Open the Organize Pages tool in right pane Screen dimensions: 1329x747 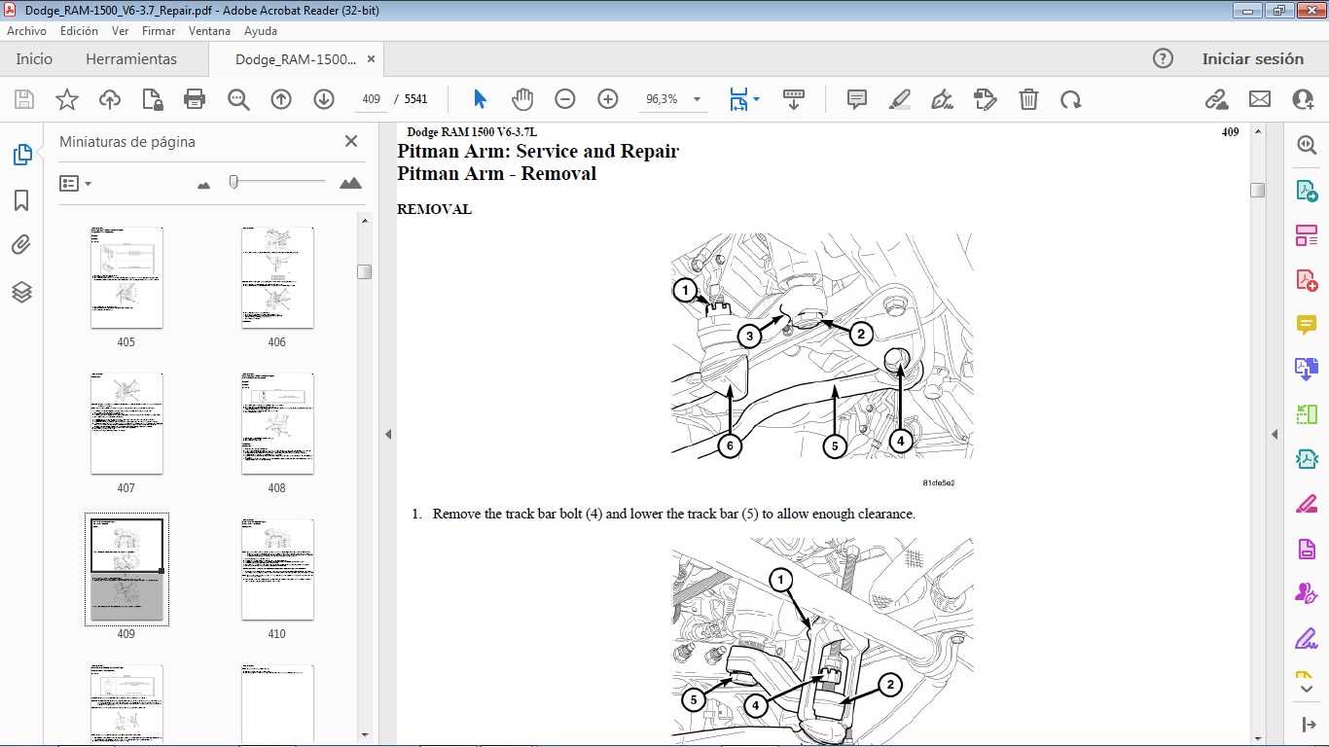click(x=1307, y=234)
